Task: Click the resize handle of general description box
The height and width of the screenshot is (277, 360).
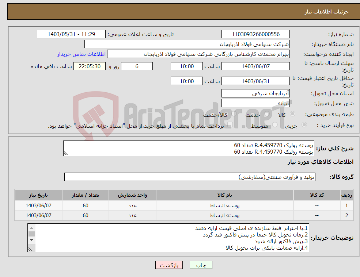Action: click(66, 154)
